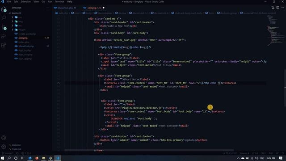Open Explorer panel more actions ellipsis
The image size is (286, 161).
[x=48, y=8]
